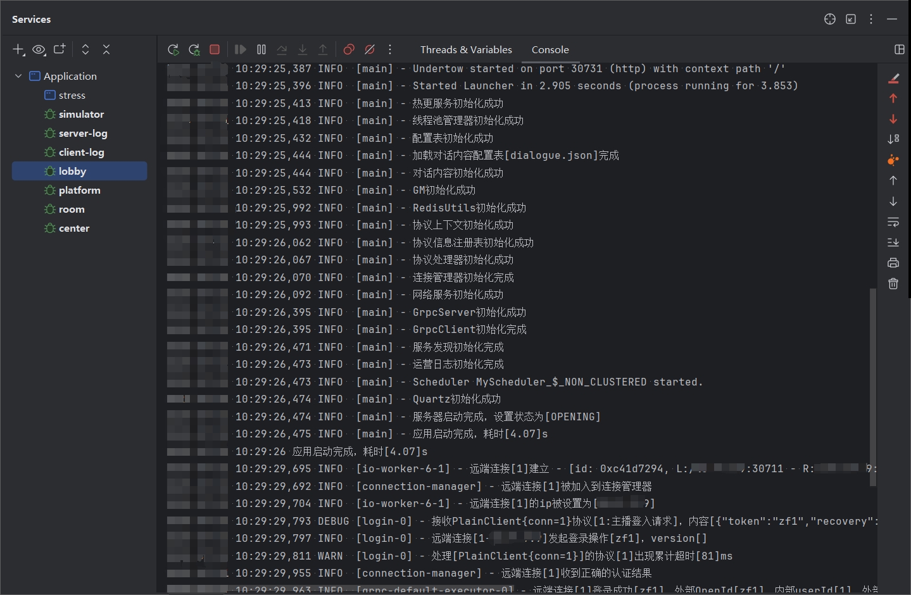Resume the paused program
Screen dimensions: 911x595
click(240, 49)
